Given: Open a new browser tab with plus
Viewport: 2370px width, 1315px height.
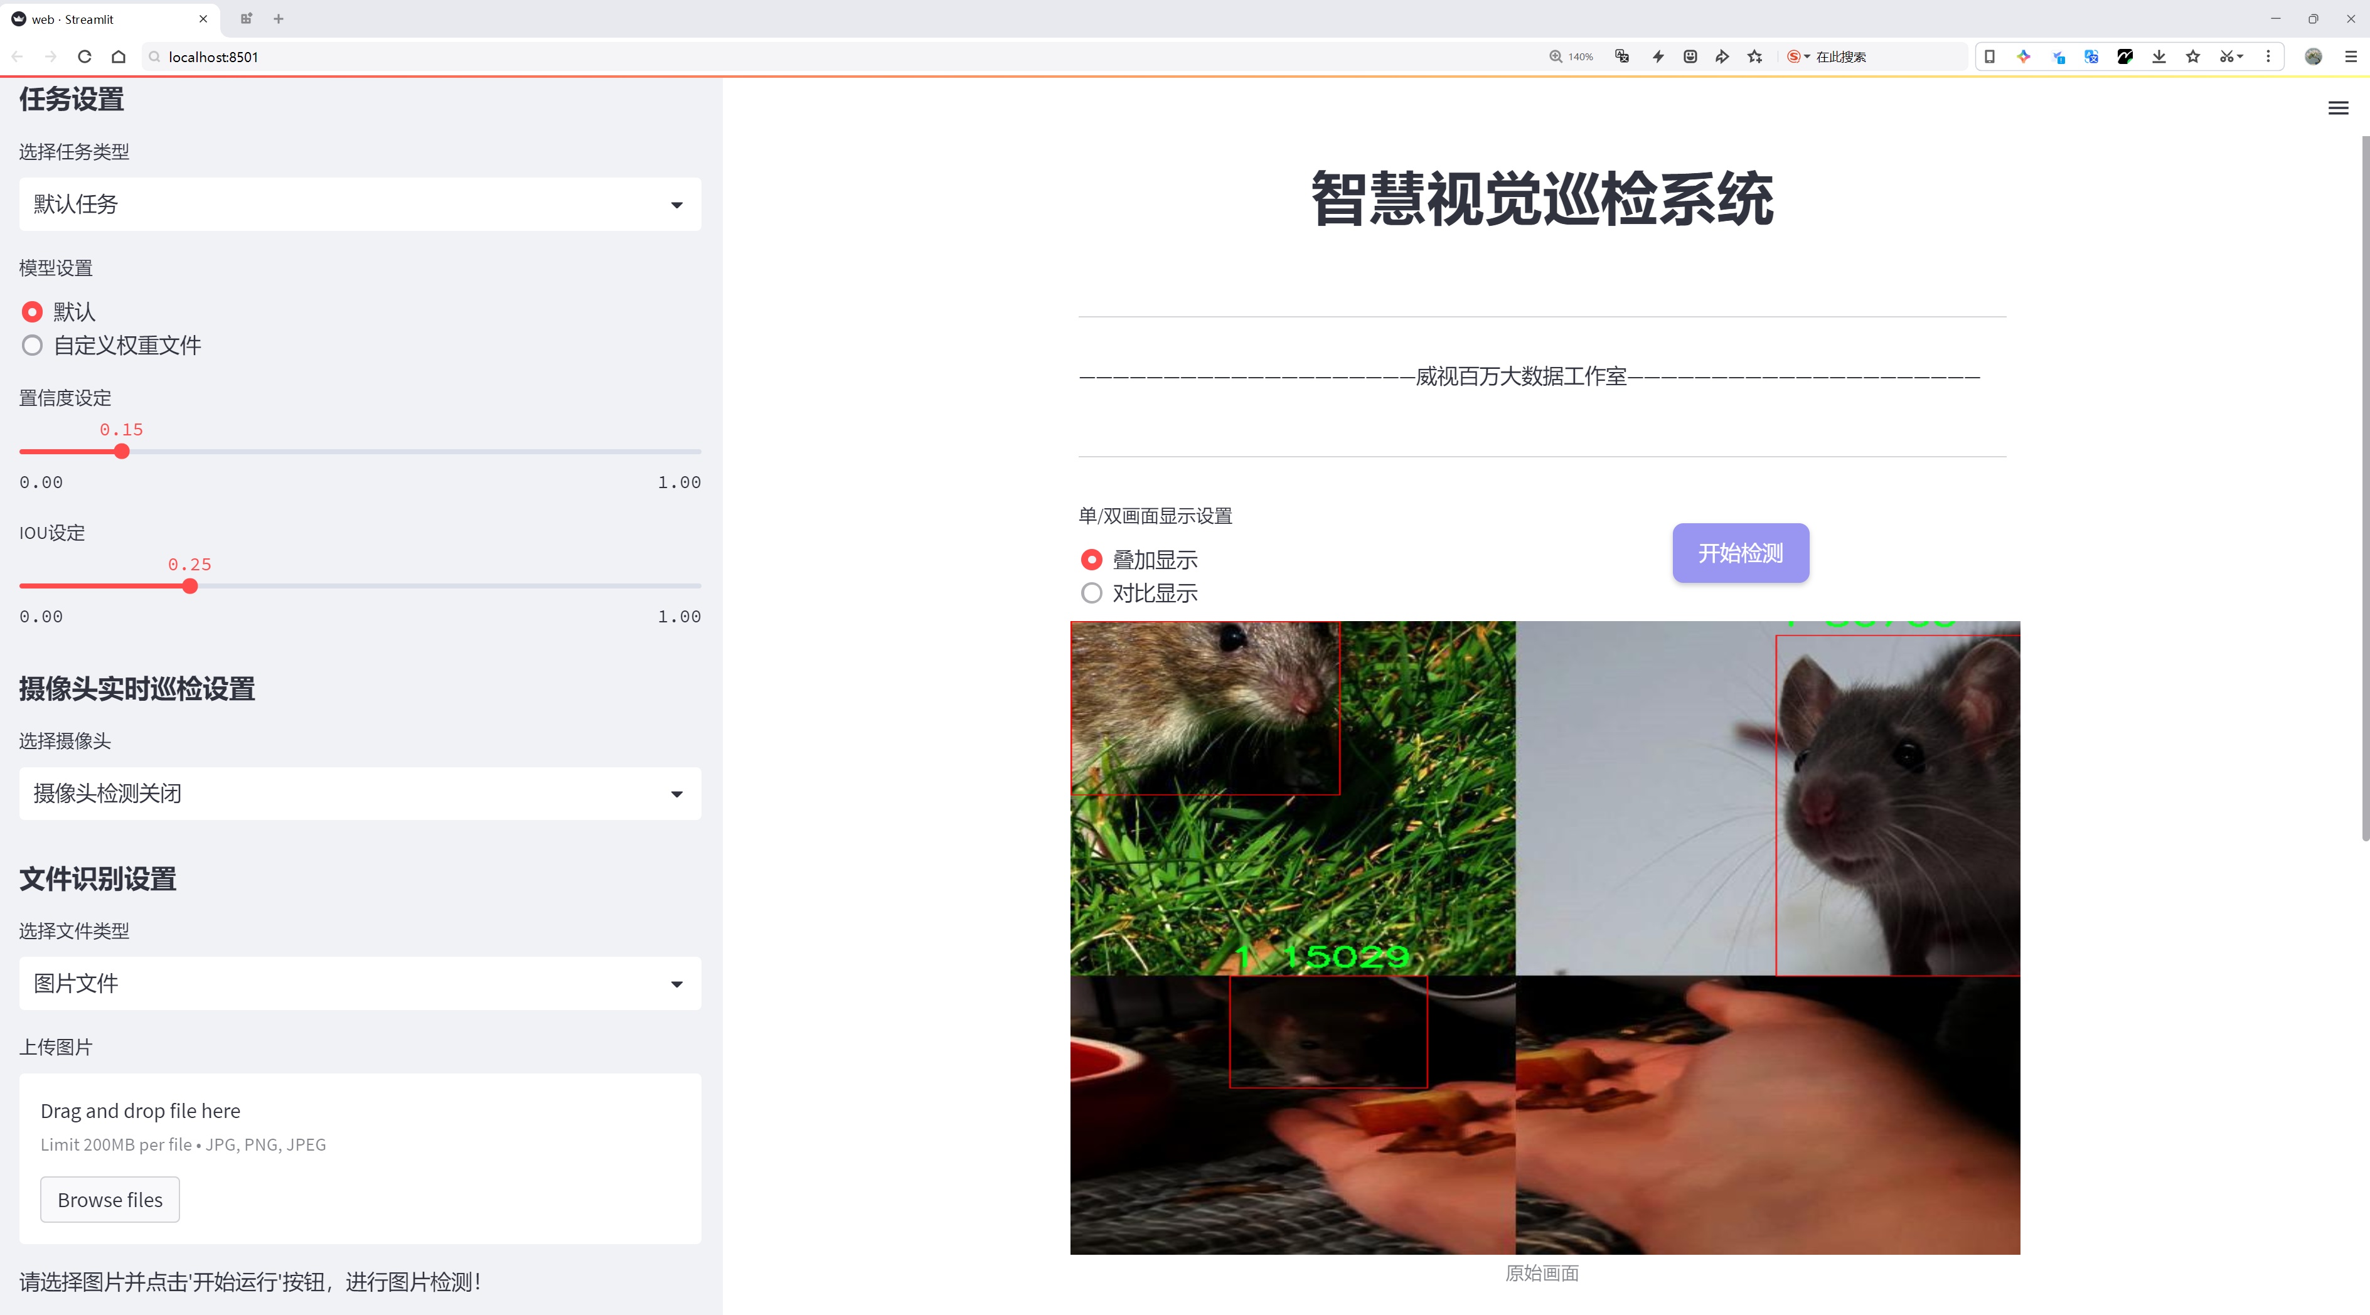Looking at the screenshot, I should [x=279, y=18].
